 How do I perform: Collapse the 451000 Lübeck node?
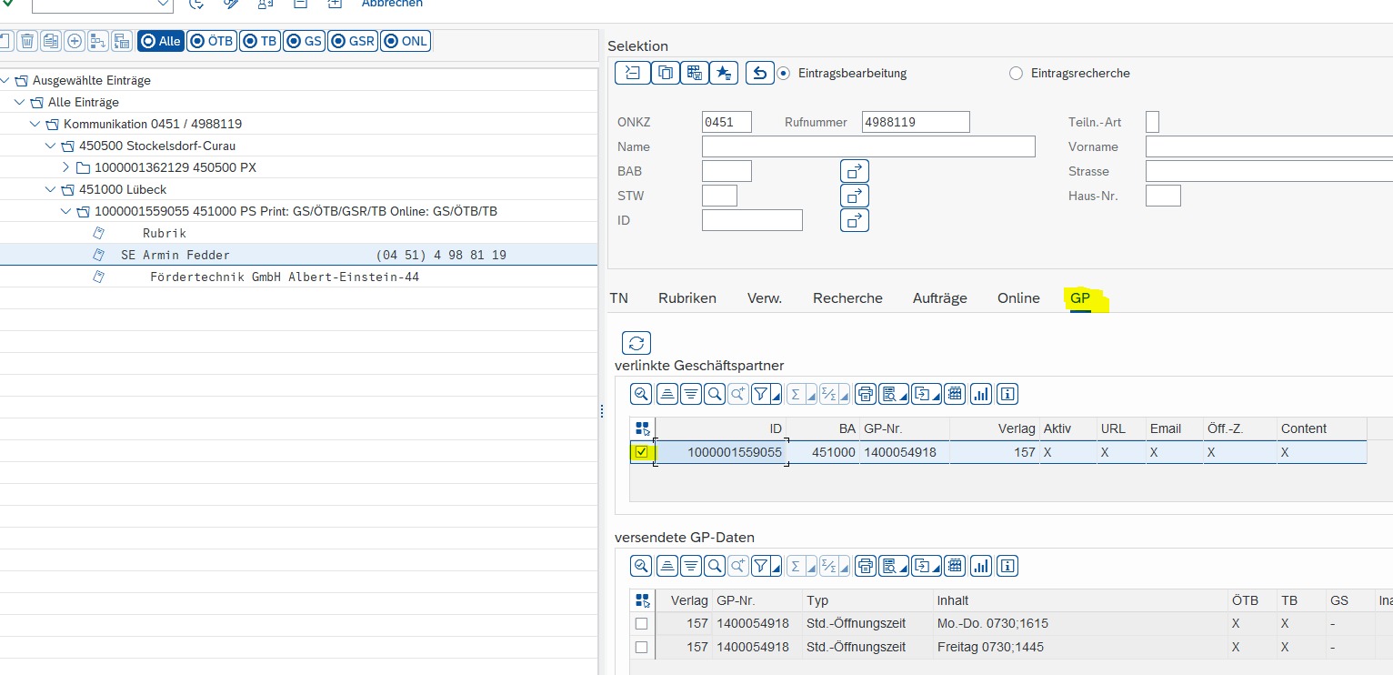coord(50,189)
